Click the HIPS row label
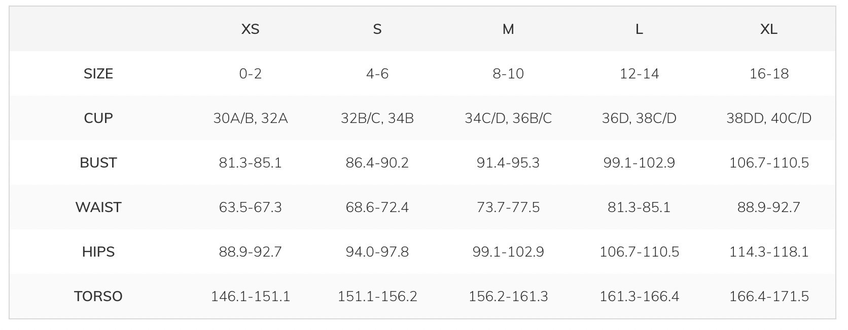 [x=98, y=252]
